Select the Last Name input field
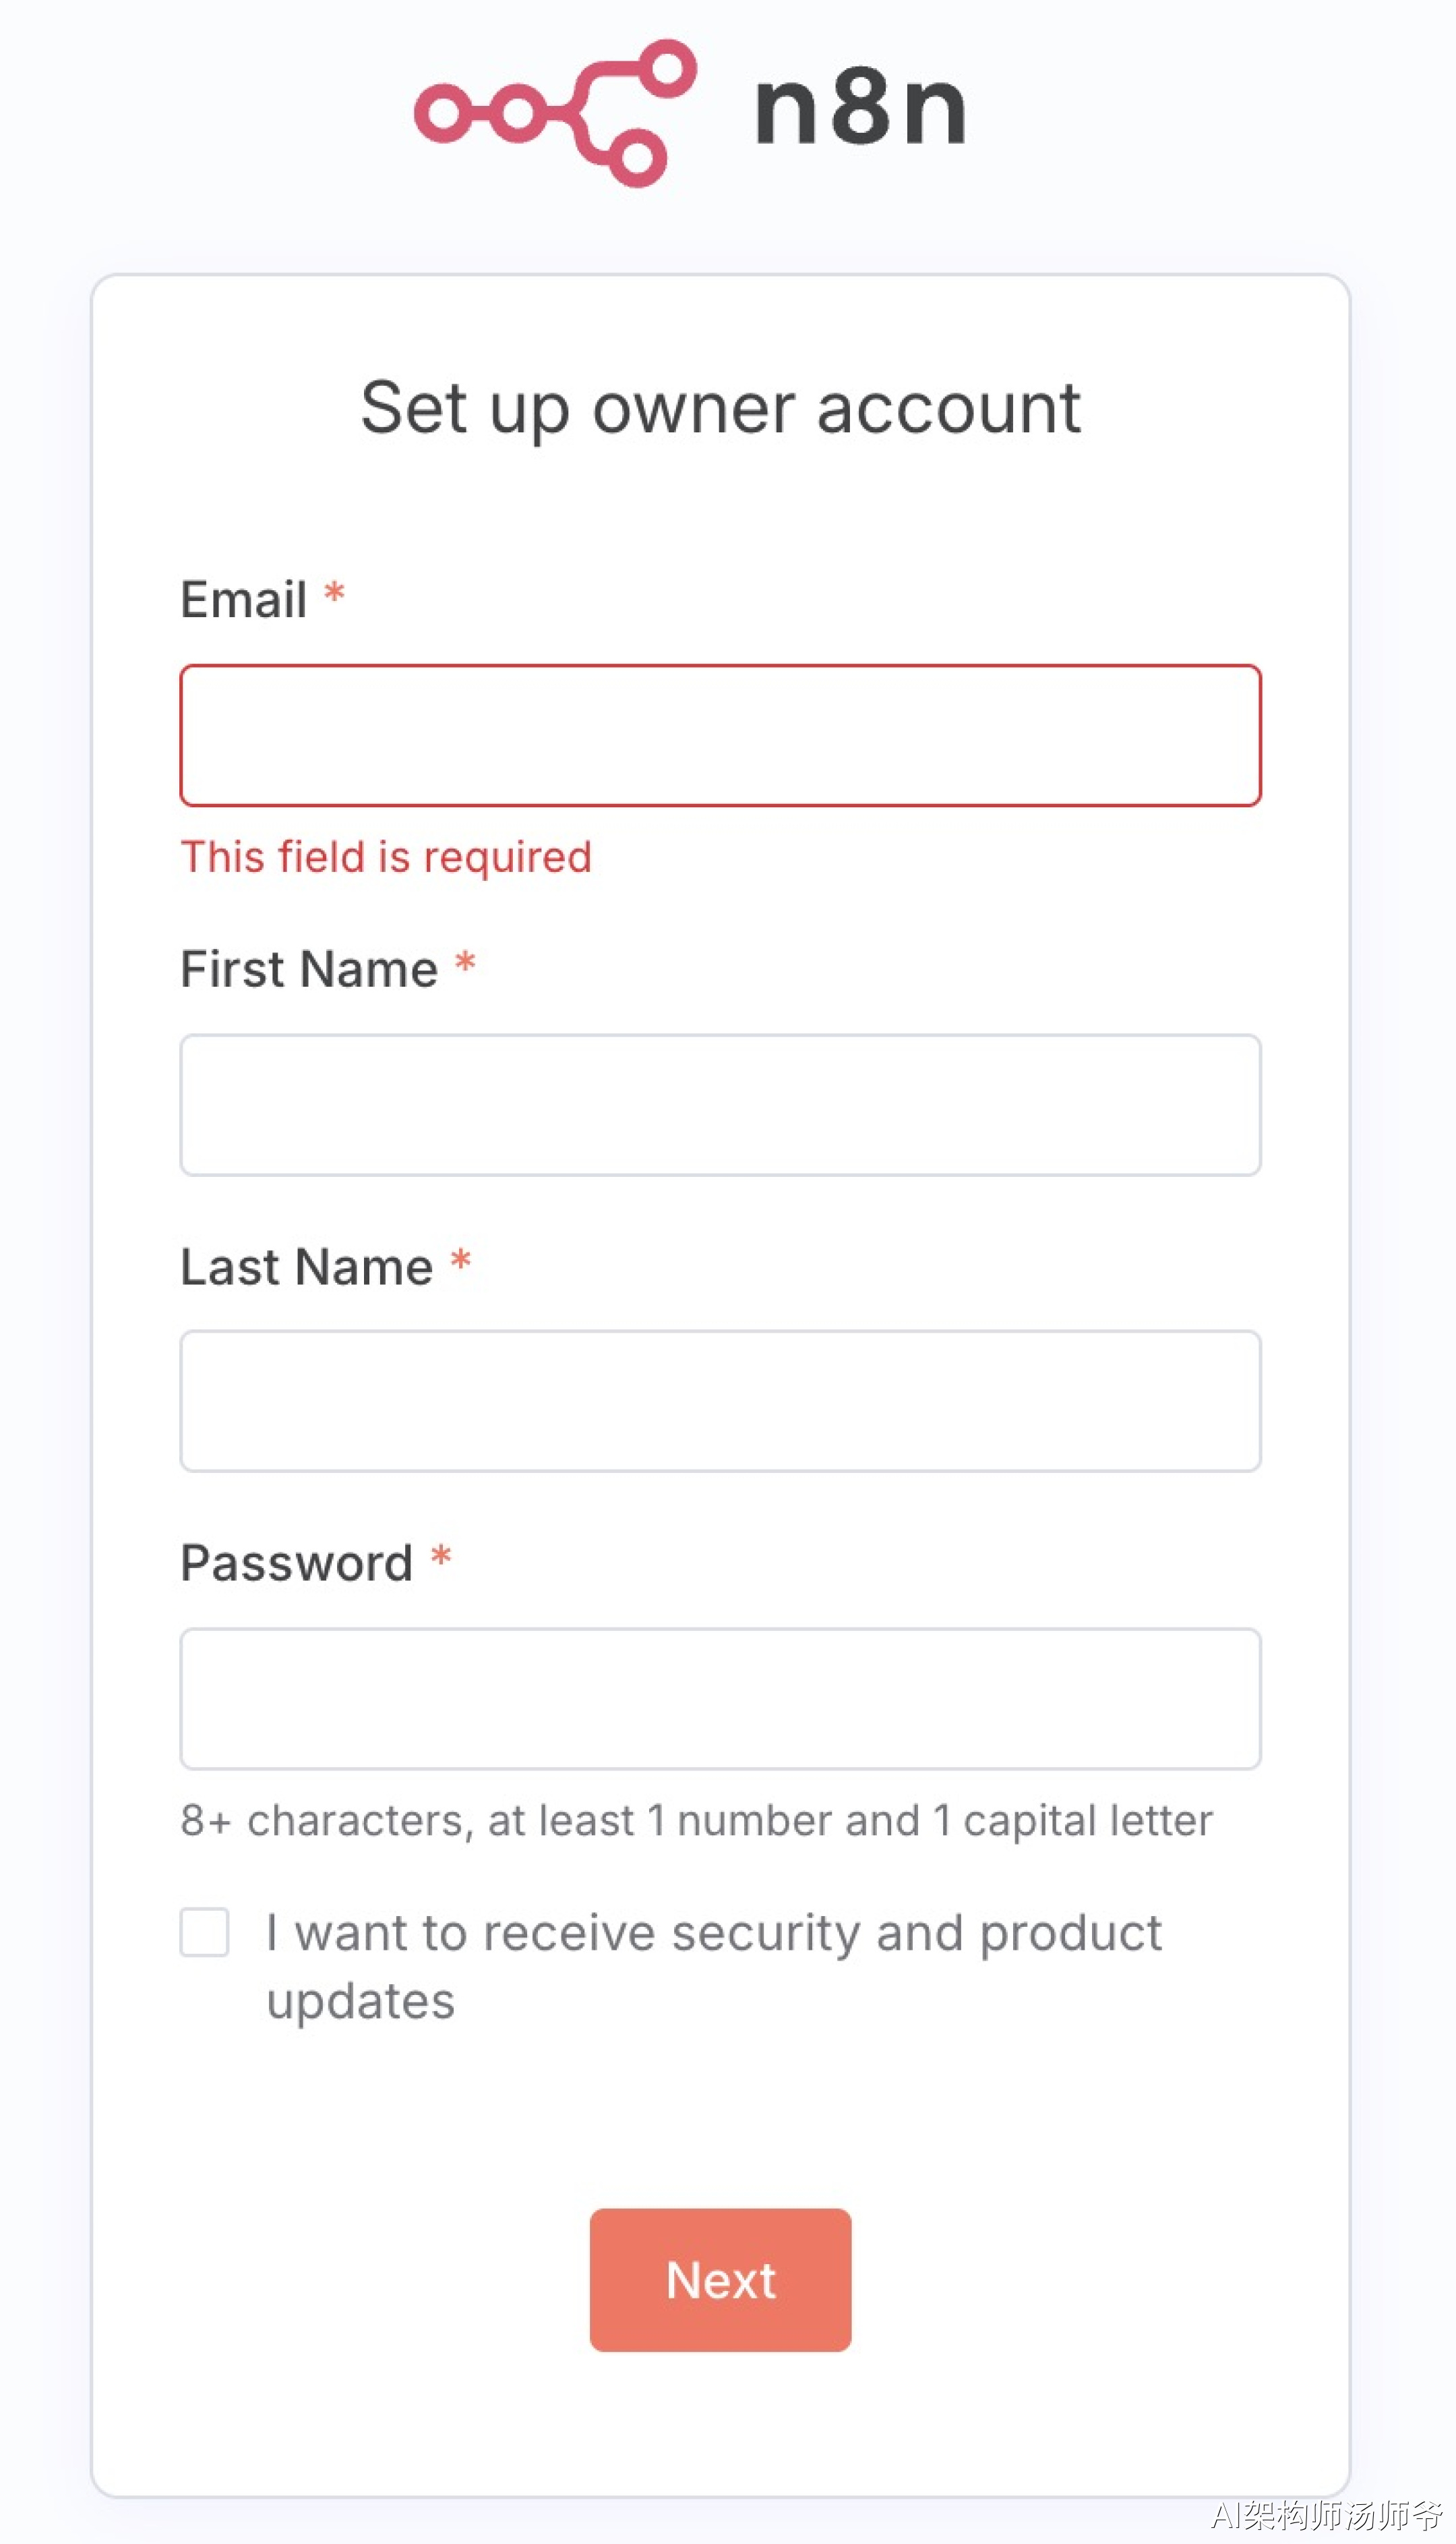 [x=720, y=1401]
